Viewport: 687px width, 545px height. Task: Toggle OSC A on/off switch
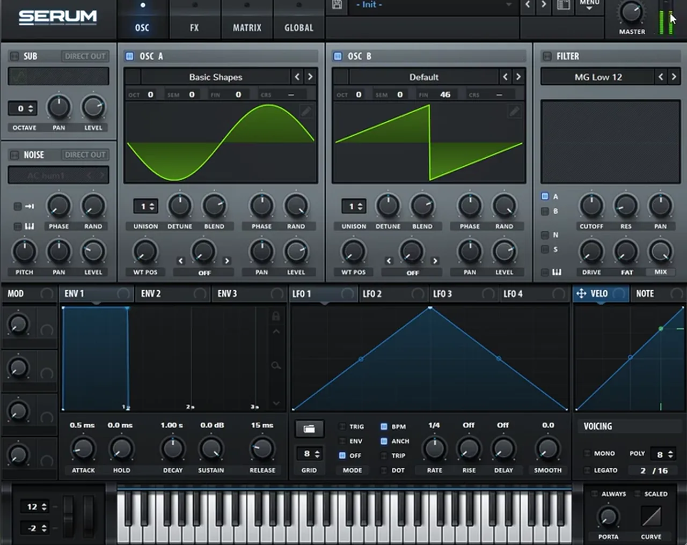[129, 56]
